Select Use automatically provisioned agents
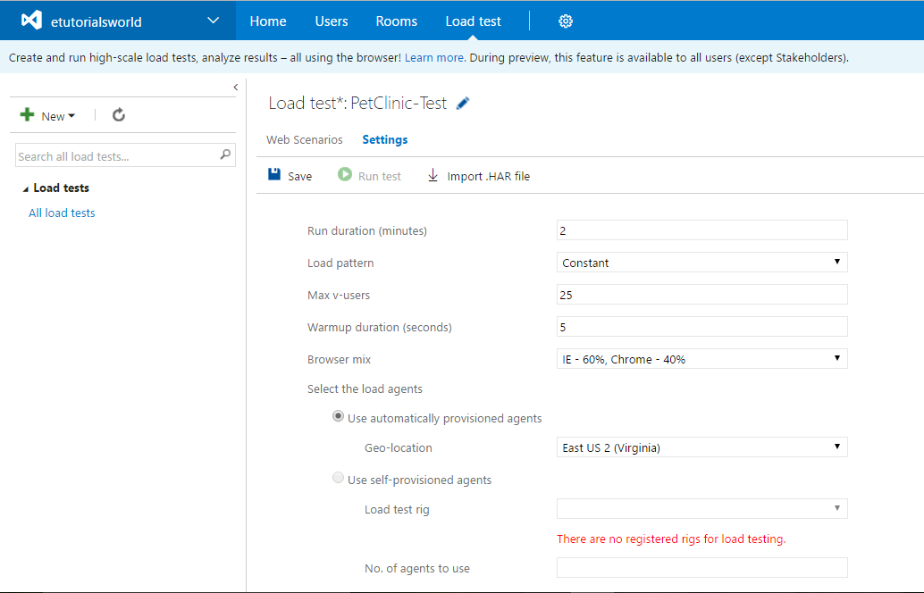The width and height of the screenshot is (924, 593). coord(338,416)
